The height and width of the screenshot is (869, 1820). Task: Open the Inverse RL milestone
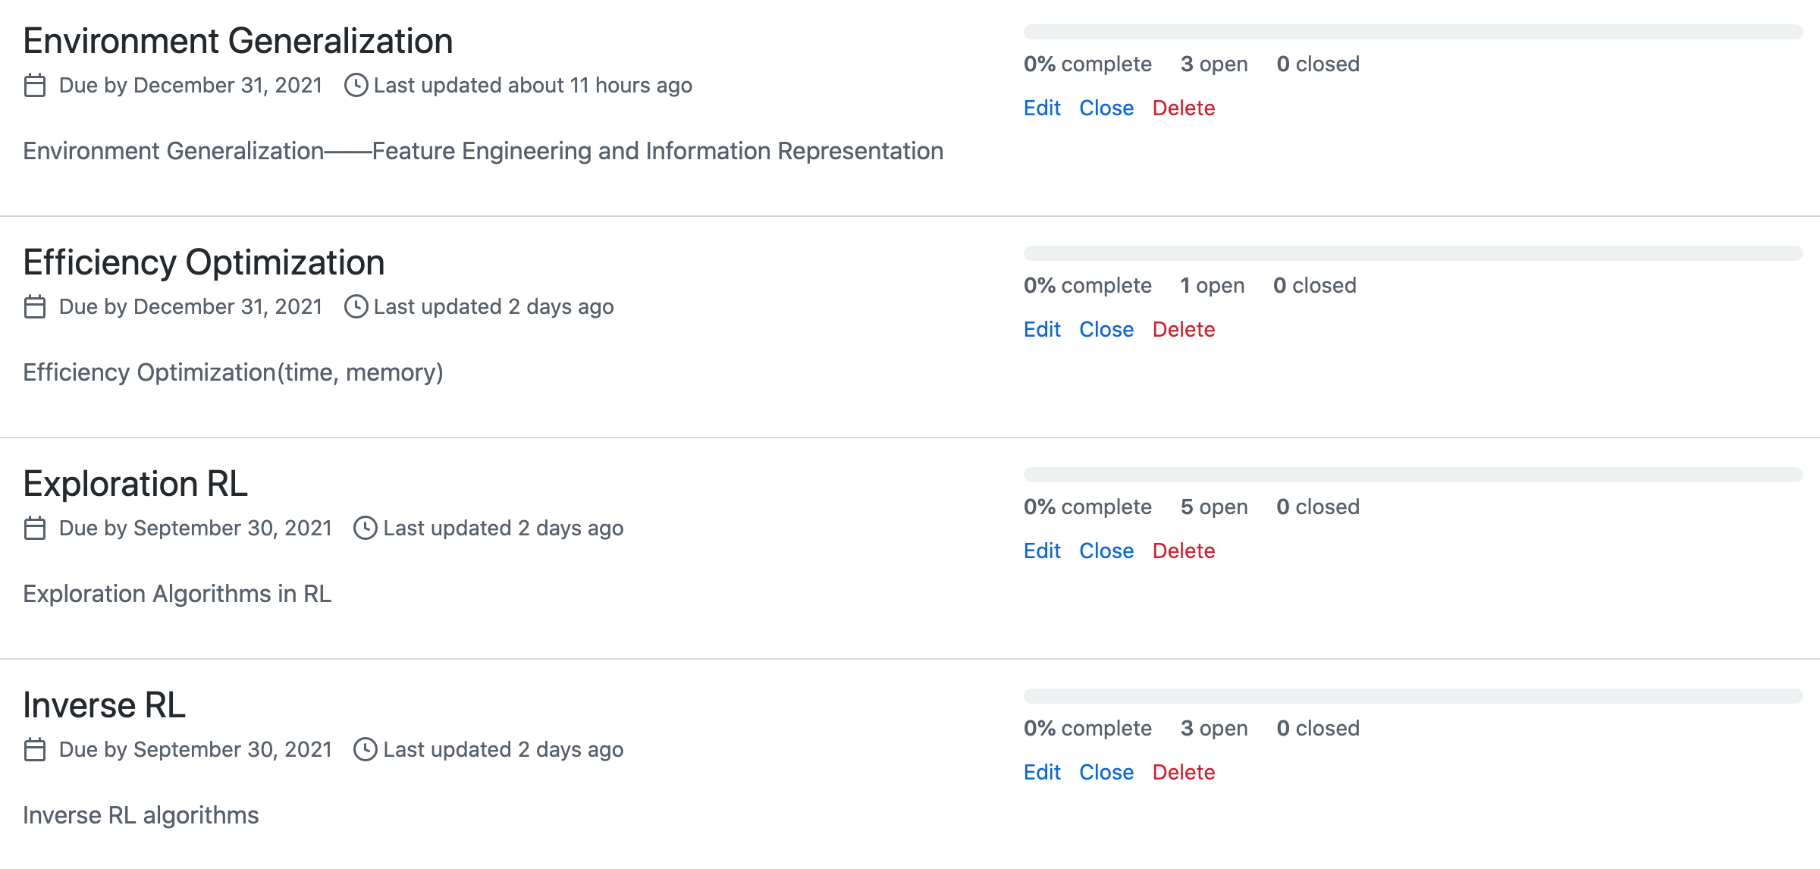(x=104, y=705)
